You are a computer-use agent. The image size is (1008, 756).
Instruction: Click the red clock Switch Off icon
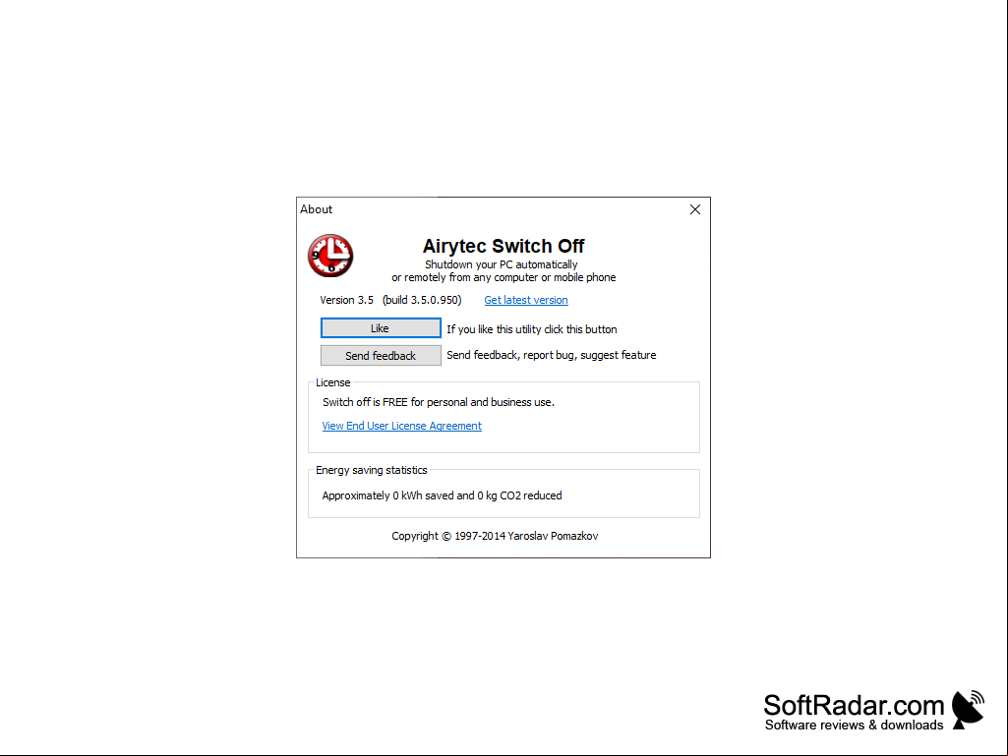330,256
